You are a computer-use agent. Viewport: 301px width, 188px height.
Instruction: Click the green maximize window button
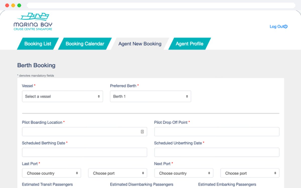point(19,5)
